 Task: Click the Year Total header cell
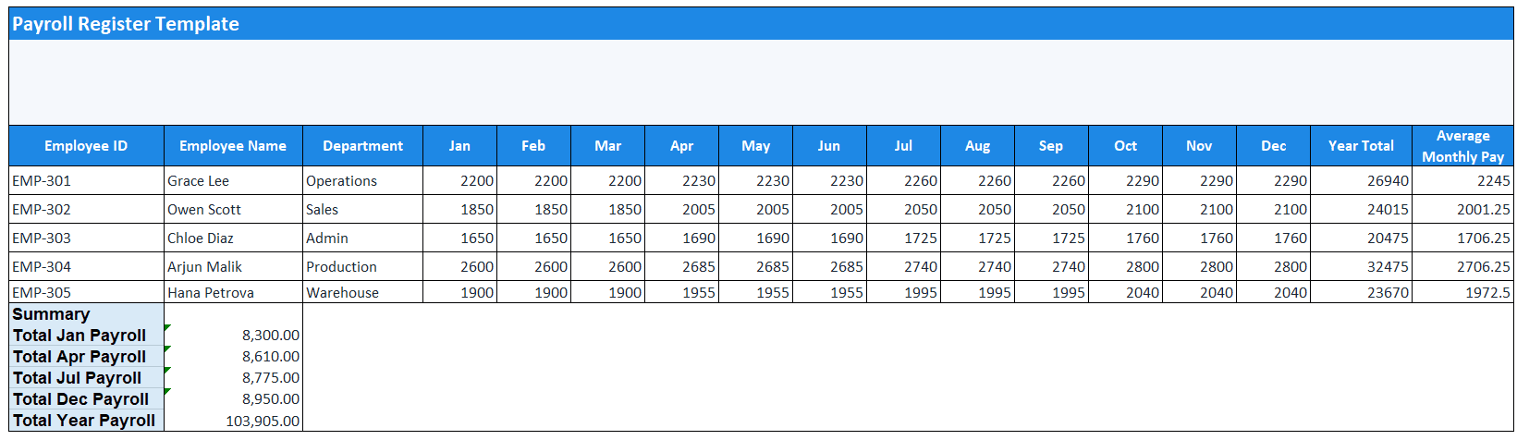pos(1361,146)
